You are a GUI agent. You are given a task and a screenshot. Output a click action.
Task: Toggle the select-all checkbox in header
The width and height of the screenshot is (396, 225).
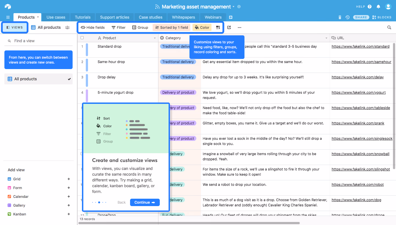tap(82, 38)
